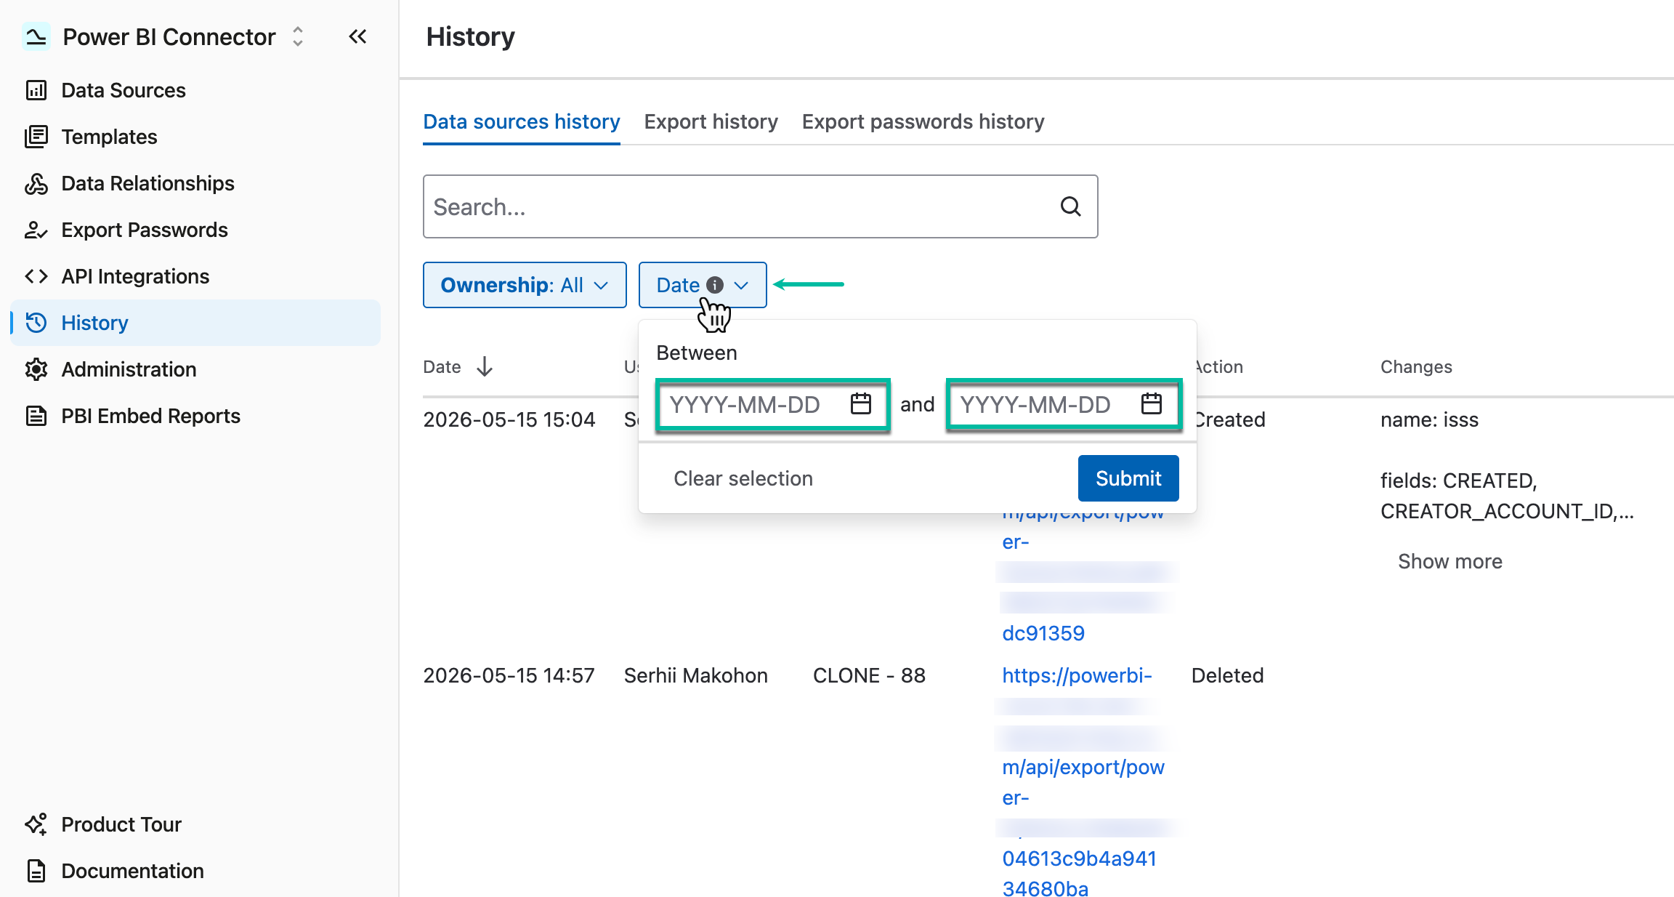1674x897 pixels.
Task: Click the Deleted action cell
Action: [x=1228, y=675]
